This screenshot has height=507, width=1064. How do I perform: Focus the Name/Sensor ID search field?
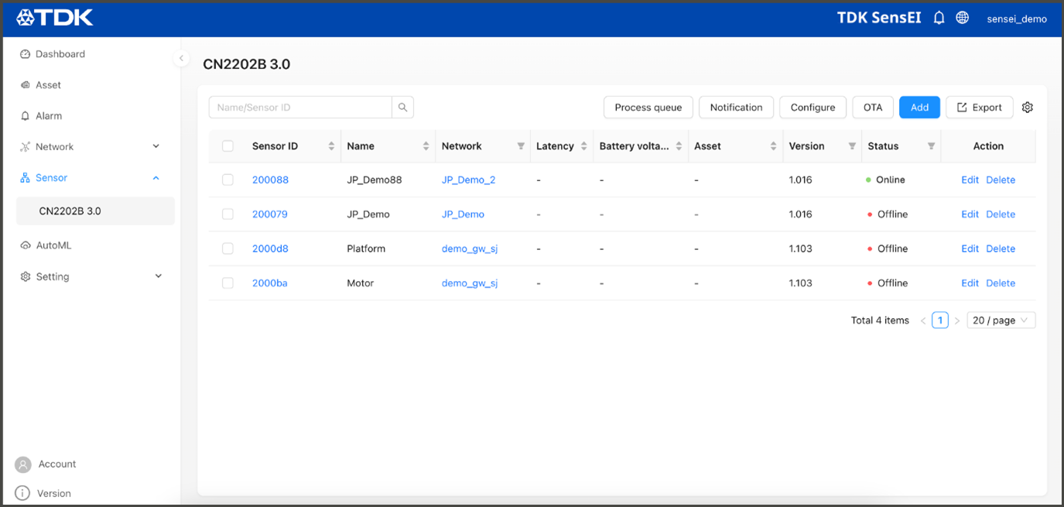300,108
